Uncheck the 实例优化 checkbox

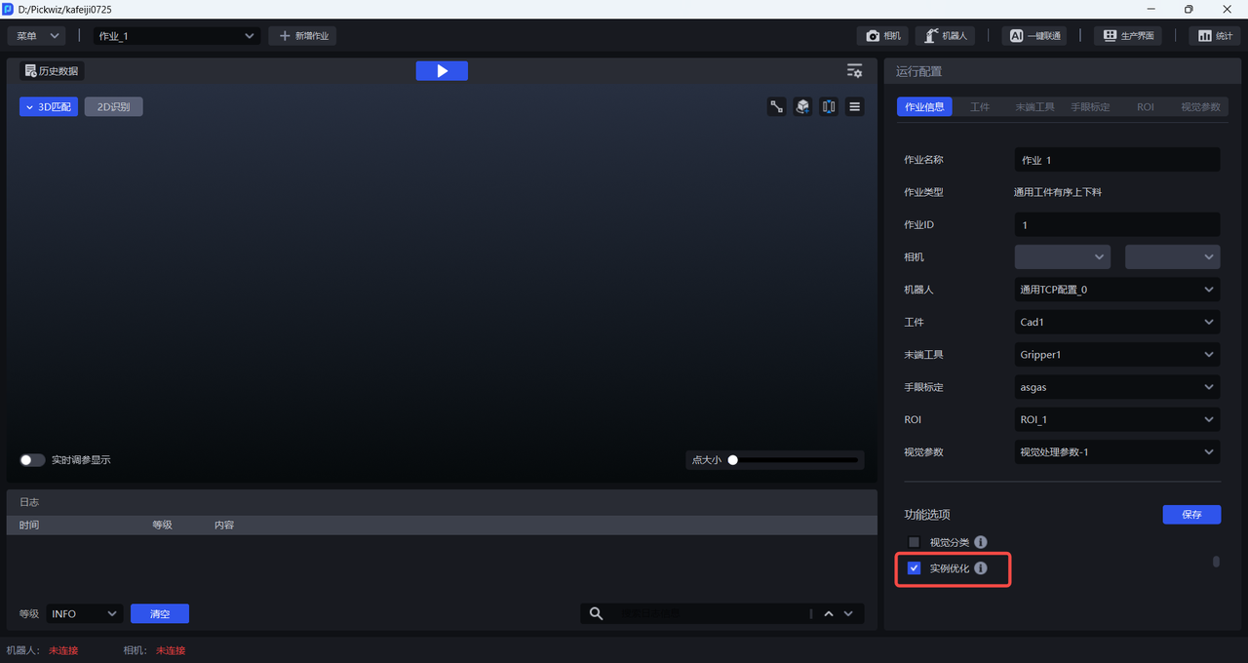(x=914, y=568)
